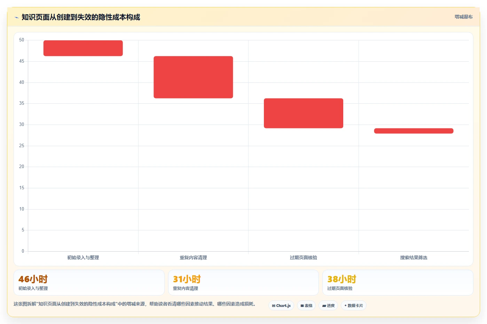Open the 46小时 stat card

coord(89,283)
